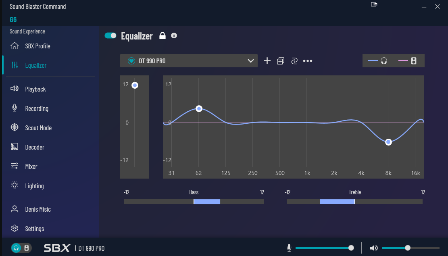Click the 62 Hz equalizer band point
This screenshot has width=448, height=256.
point(199,108)
